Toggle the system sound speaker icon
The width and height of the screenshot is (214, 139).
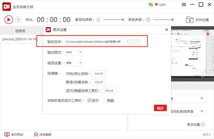tap(148, 20)
